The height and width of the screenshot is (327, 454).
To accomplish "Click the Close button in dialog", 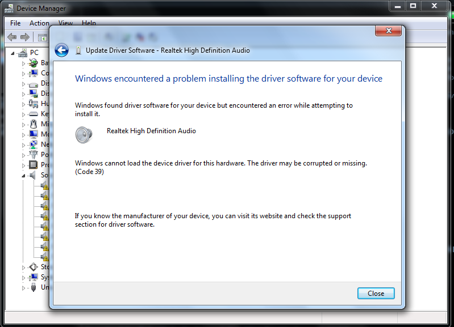I will (376, 294).
